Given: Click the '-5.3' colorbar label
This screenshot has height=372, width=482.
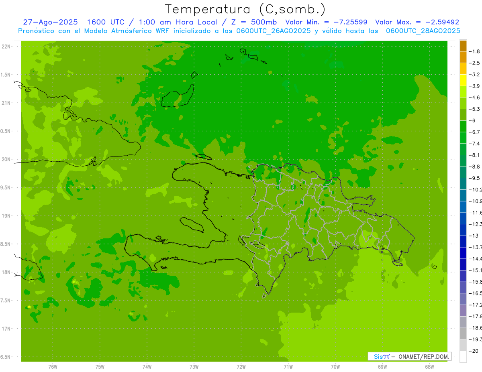Looking at the screenshot, I should 474,109.
